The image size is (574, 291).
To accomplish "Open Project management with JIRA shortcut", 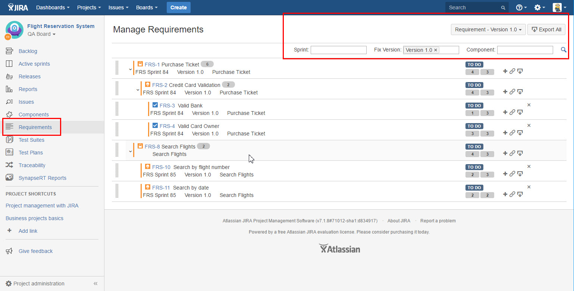I will [x=42, y=206].
